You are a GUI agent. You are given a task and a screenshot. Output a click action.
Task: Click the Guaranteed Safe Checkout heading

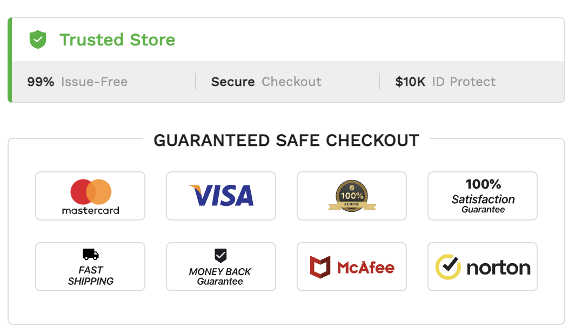pyautogui.click(x=286, y=141)
